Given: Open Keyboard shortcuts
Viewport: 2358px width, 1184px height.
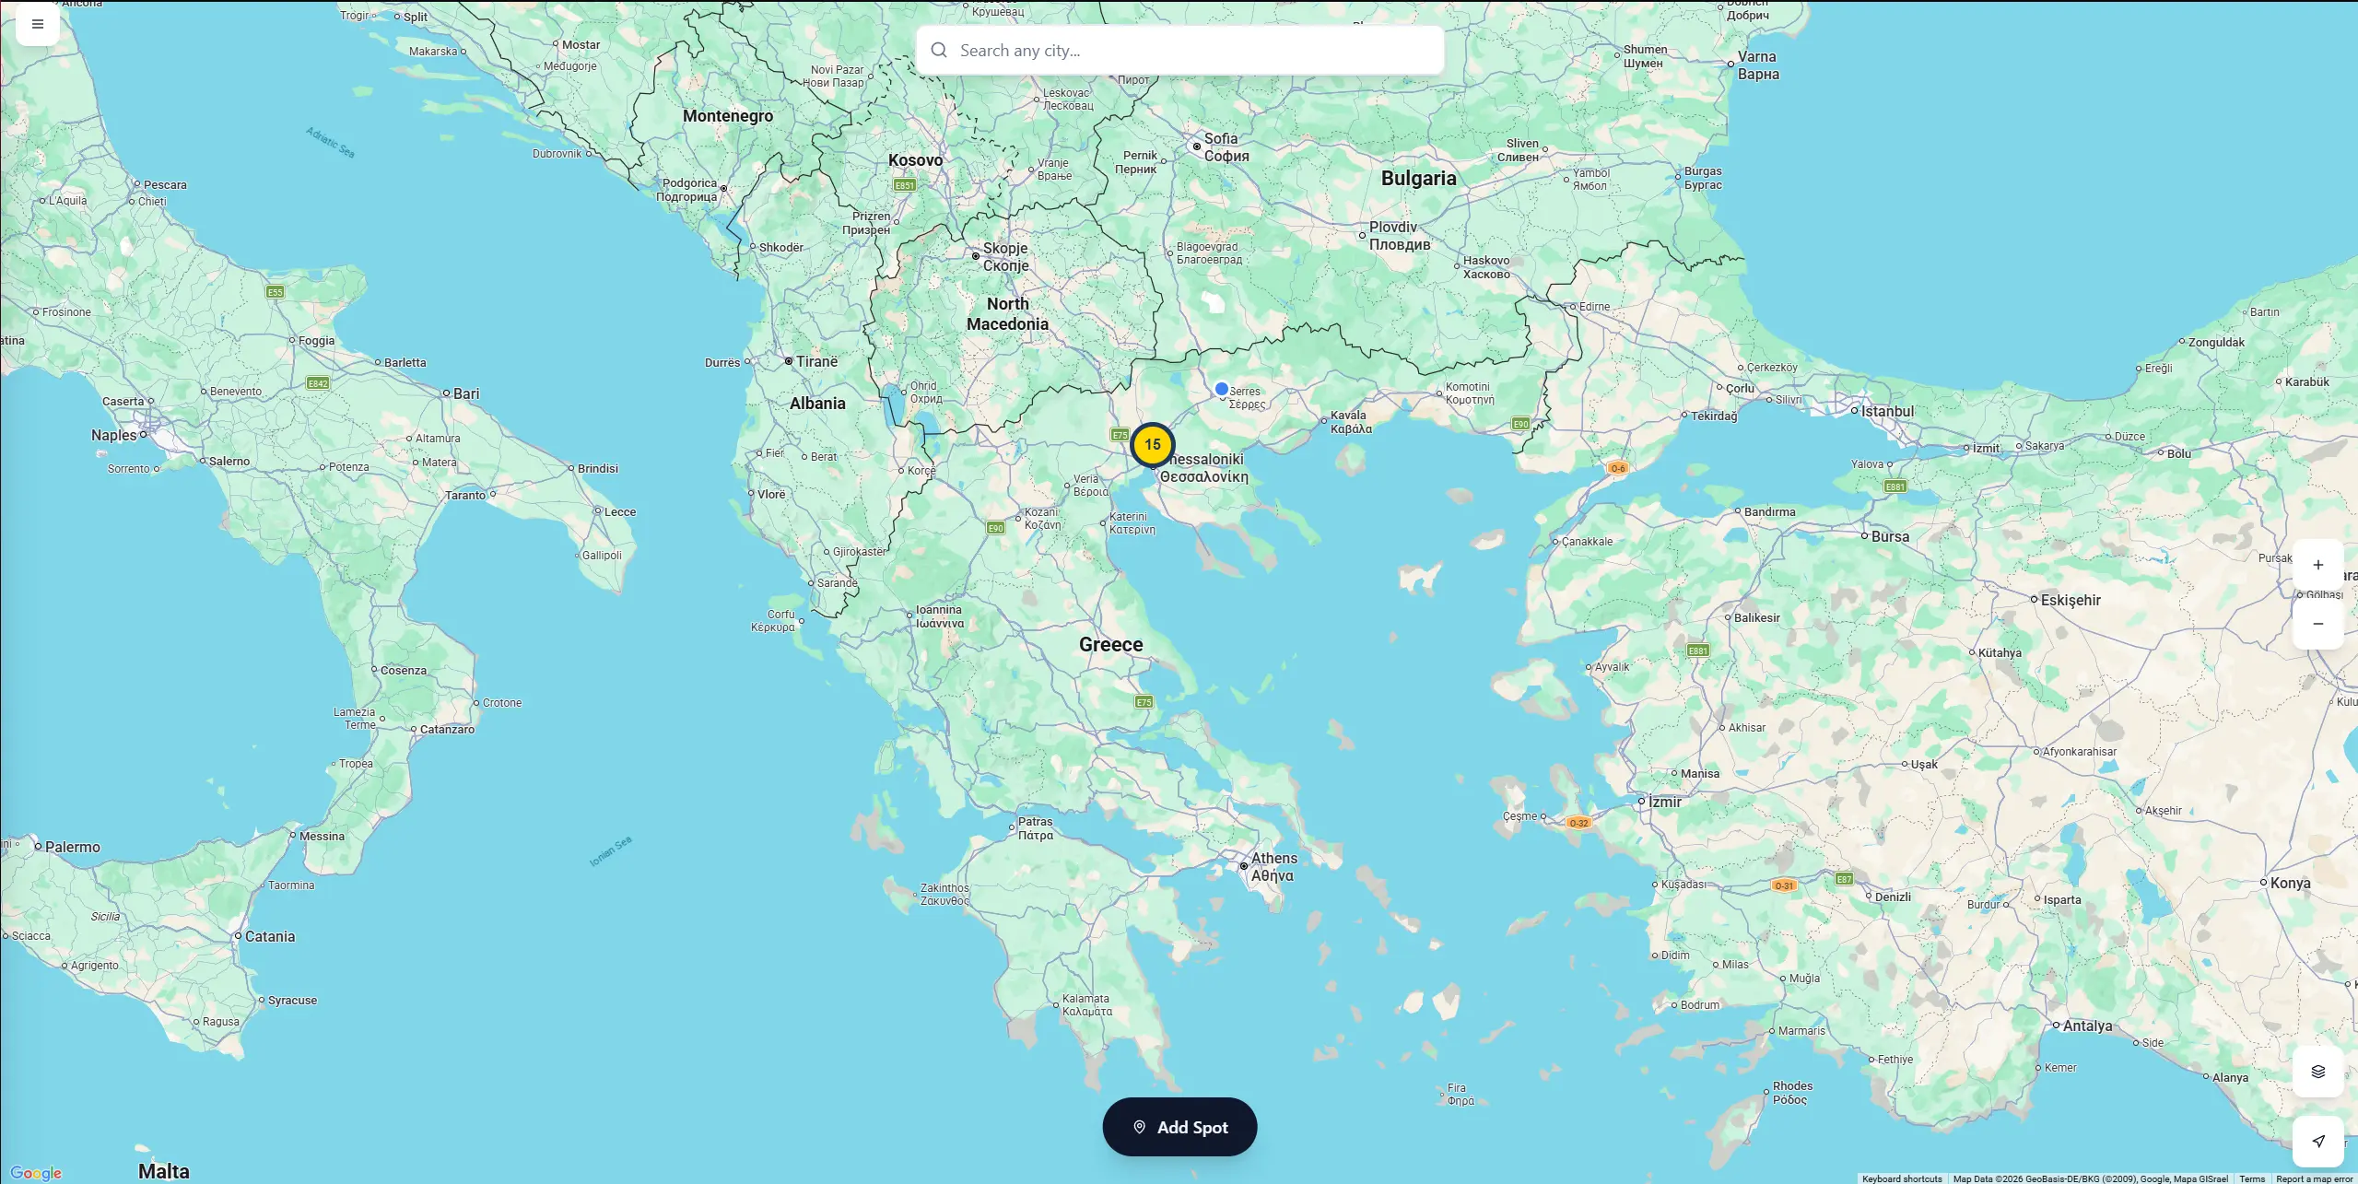Looking at the screenshot, I should (1901, 1178).
